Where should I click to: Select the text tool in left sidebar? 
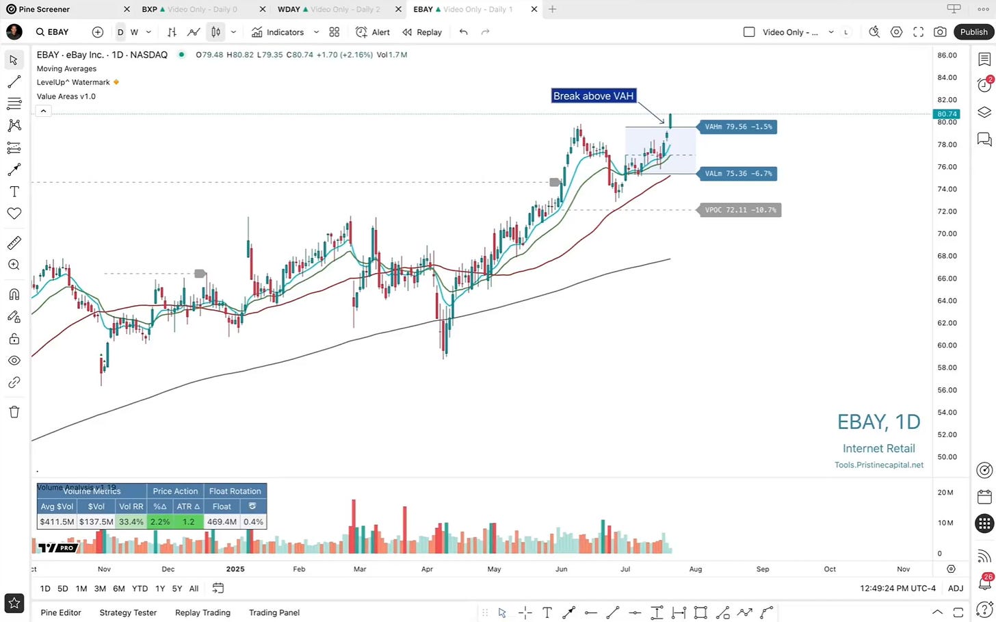[14, 192]
